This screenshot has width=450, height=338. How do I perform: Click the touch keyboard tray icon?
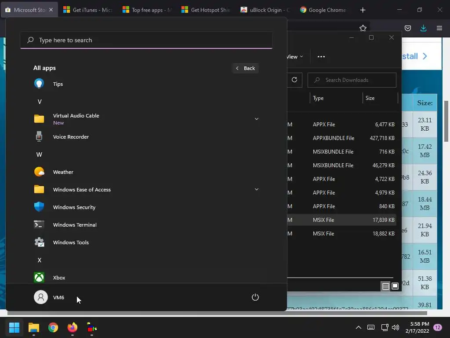371,327
